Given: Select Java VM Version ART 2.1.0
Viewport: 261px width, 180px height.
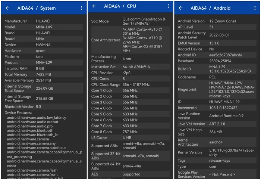Looking at the screenshot, I should point(217,124).
